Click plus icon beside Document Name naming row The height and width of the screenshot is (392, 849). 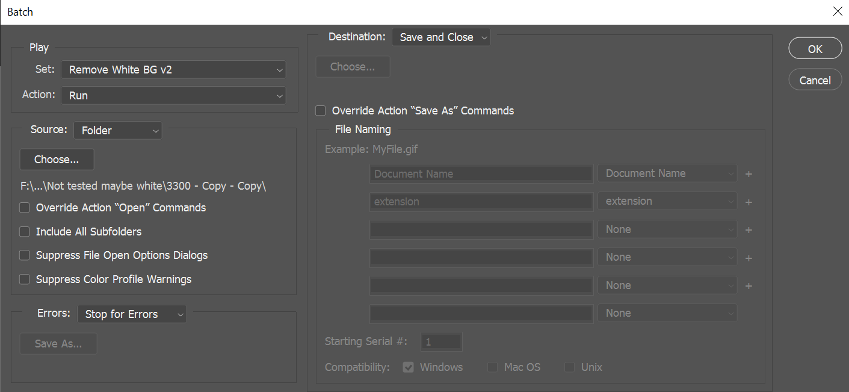tap(749, 173)
